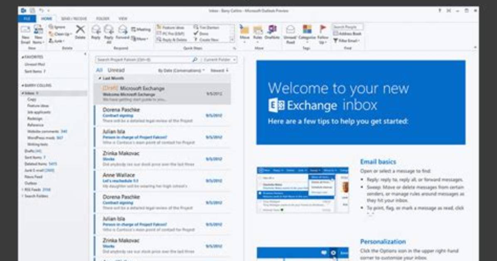The width and height of the screenshot is (497, 261).
Task: Collapse the Last Month group
Action: tap(100, 78)
